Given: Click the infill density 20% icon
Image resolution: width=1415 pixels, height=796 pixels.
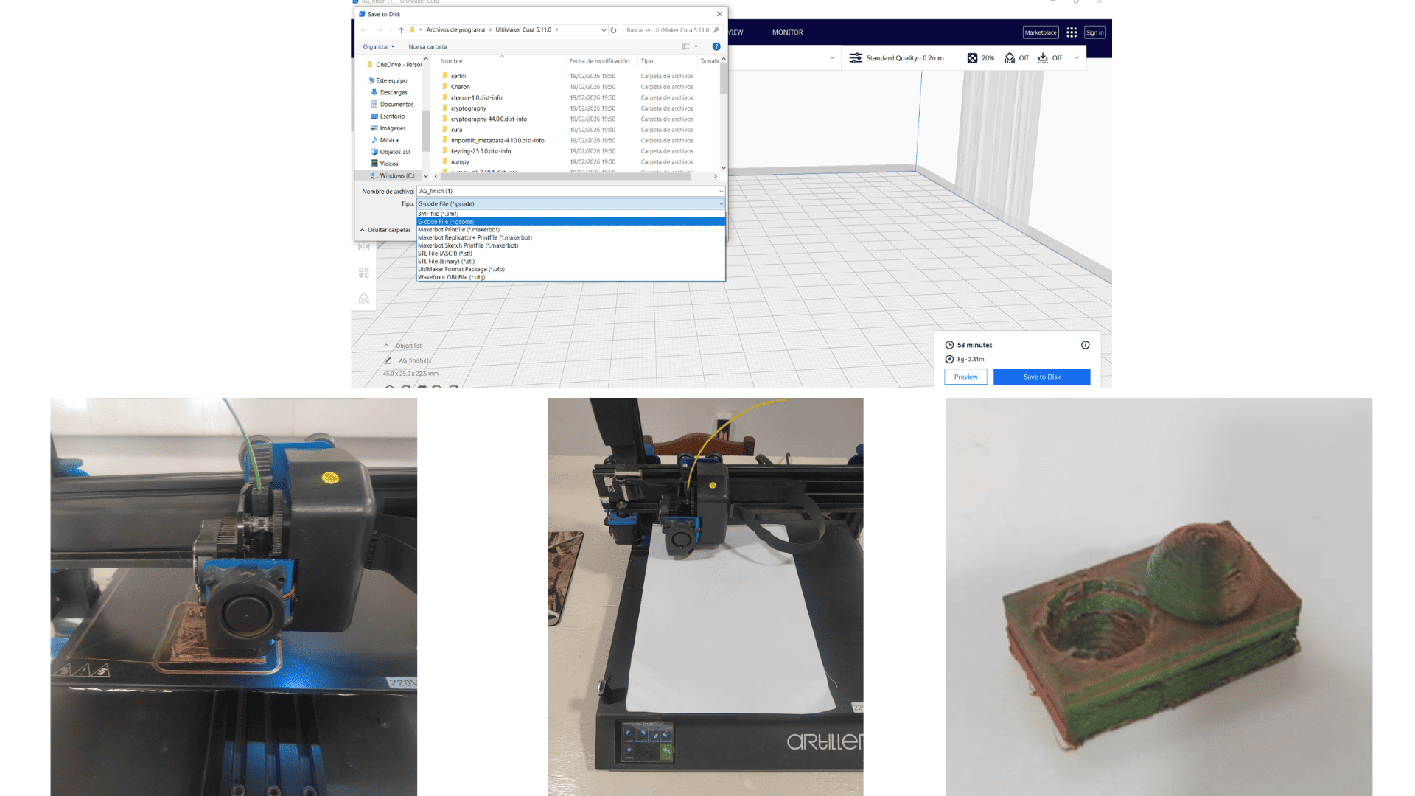Looking at the screenshot, I should click(x=972, y=58).
